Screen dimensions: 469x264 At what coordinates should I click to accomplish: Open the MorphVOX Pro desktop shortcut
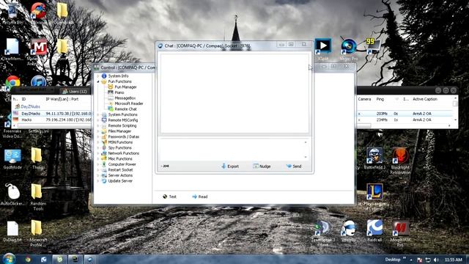point(400,233)
